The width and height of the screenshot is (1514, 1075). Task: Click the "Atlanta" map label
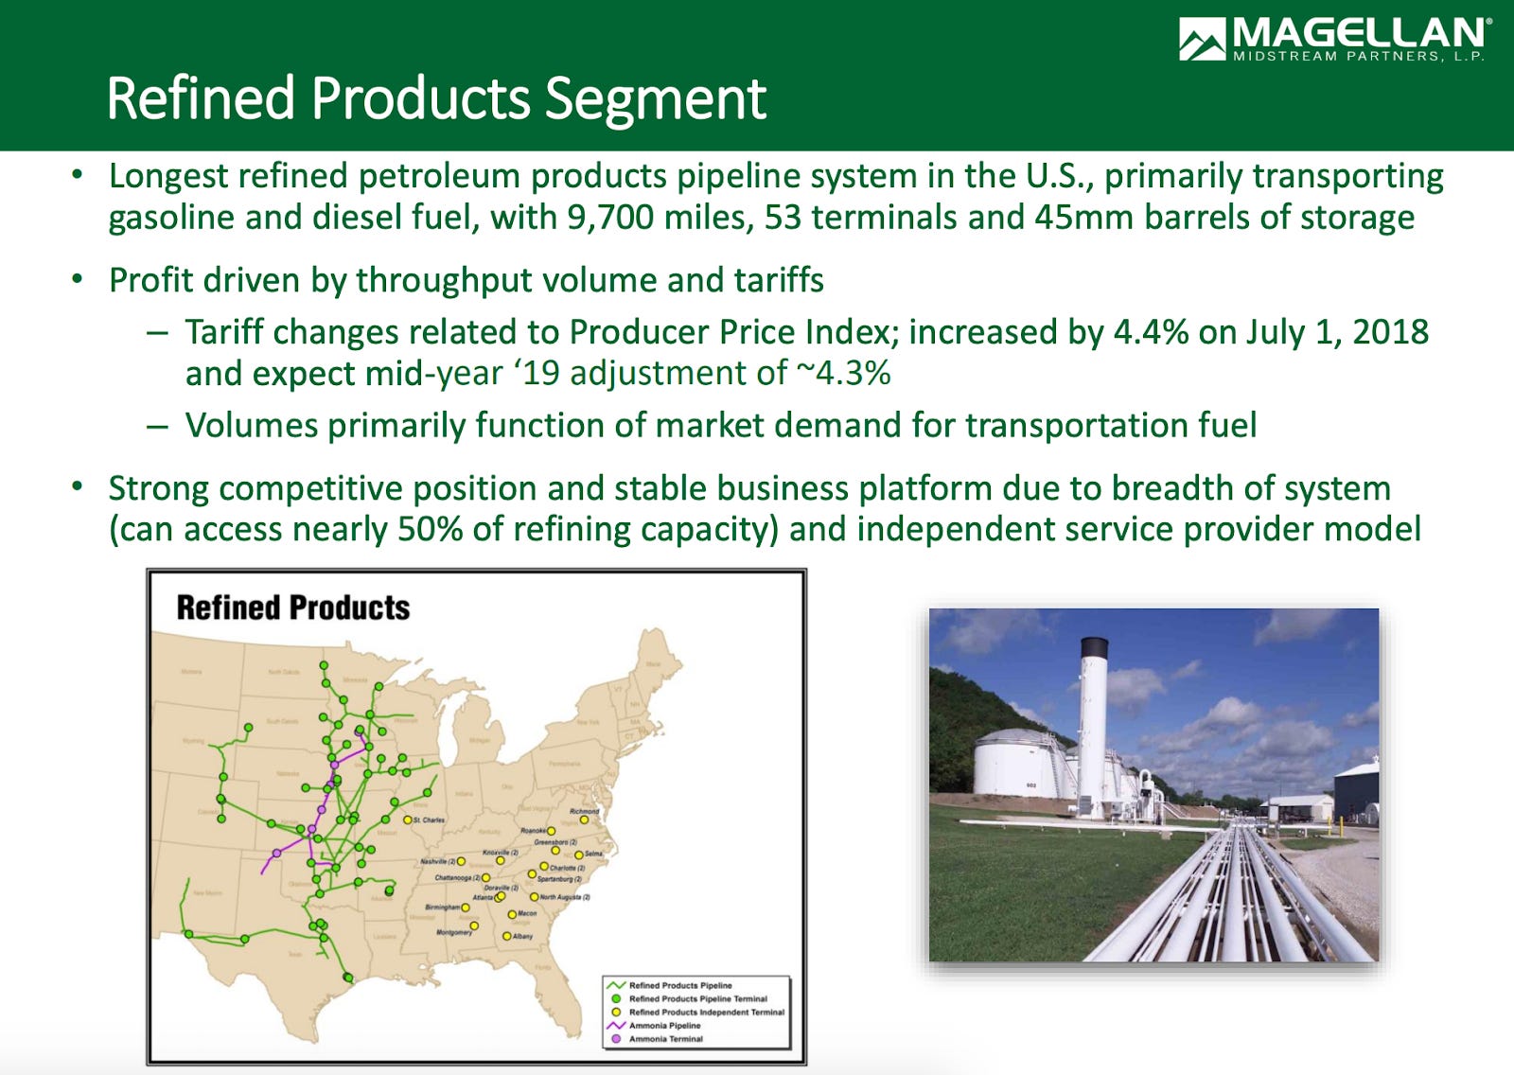pos(483,897)
